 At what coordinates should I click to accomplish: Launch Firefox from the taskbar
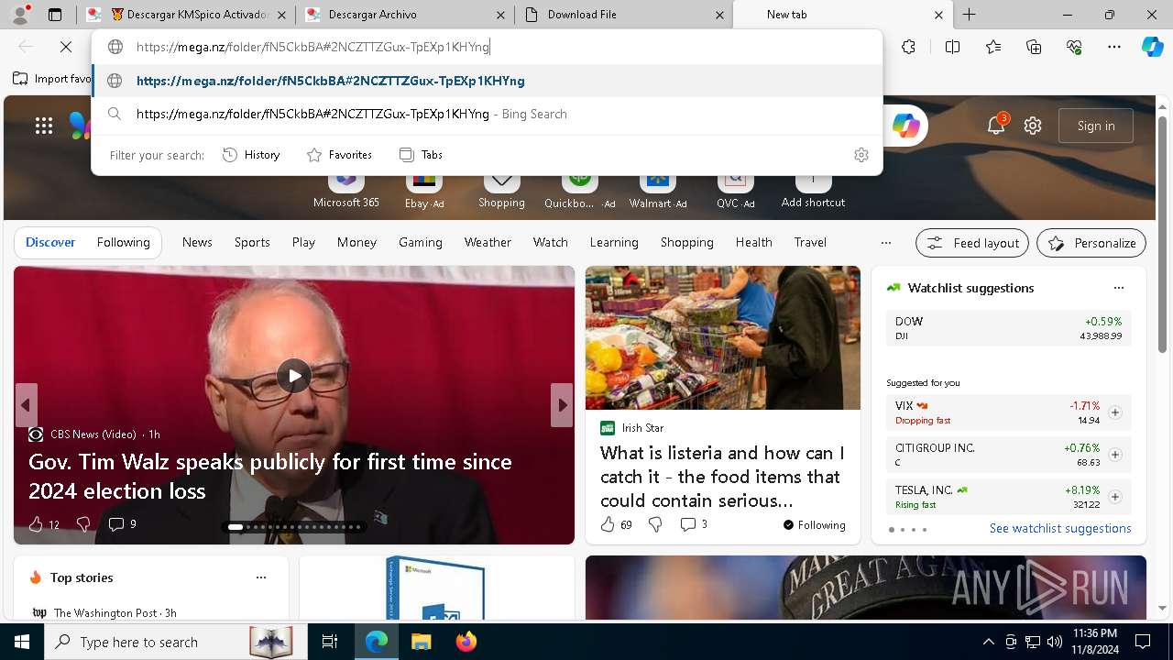pyautogui.click(x=466, y=642)
